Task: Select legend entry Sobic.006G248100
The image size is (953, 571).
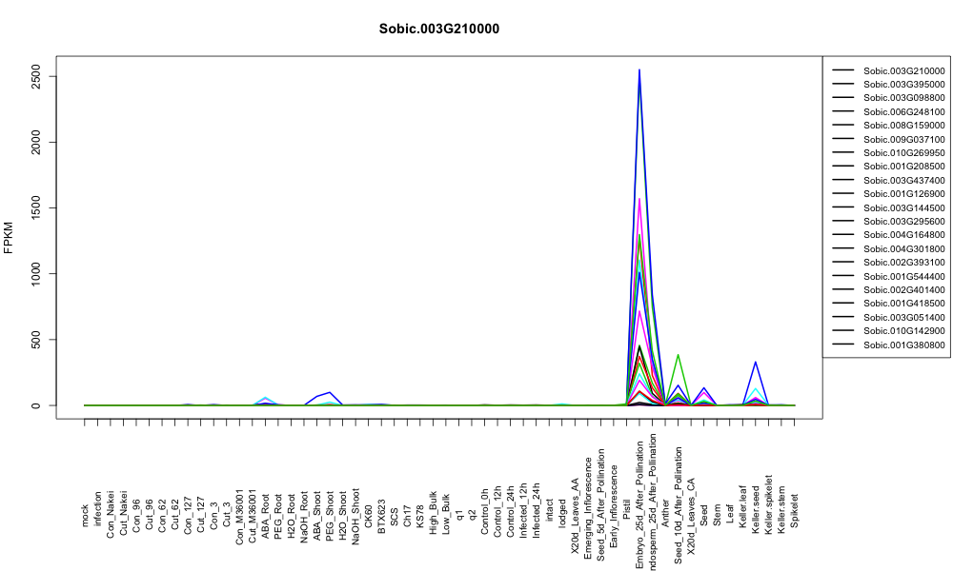Action: coord(903,111)
